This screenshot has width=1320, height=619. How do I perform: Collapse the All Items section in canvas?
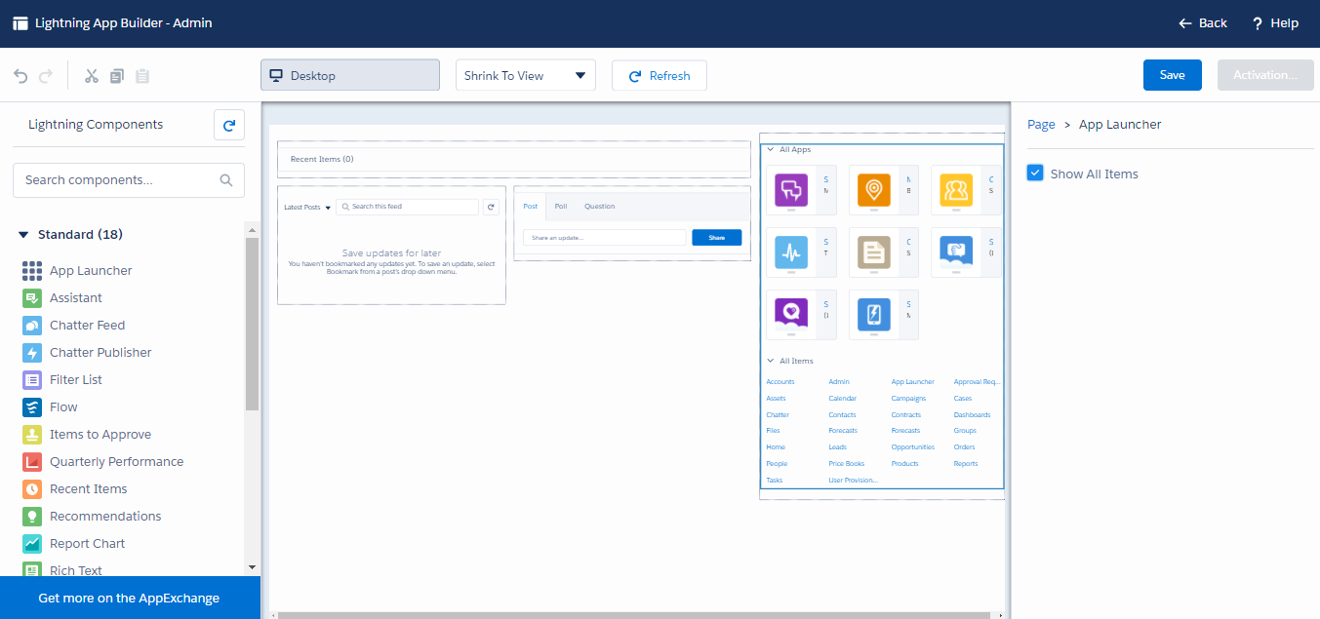(x=771, y=361)
